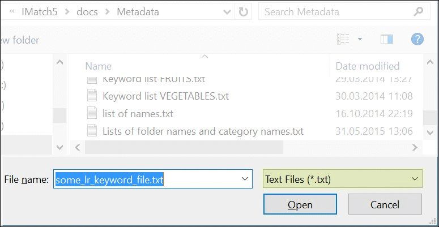Click the change view list icon
This screenshot has width=439, height=227.
click(343, 39)
